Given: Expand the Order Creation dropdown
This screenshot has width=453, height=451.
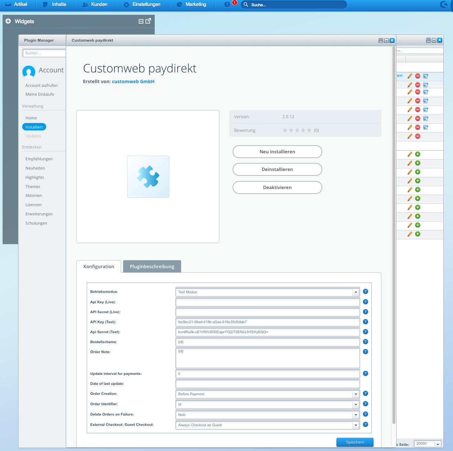Looking at the screenshot, I should 356,394.
